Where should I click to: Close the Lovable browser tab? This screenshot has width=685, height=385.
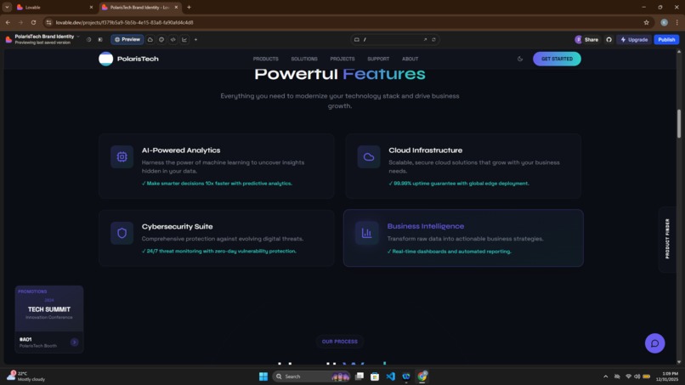pos(91,7)
